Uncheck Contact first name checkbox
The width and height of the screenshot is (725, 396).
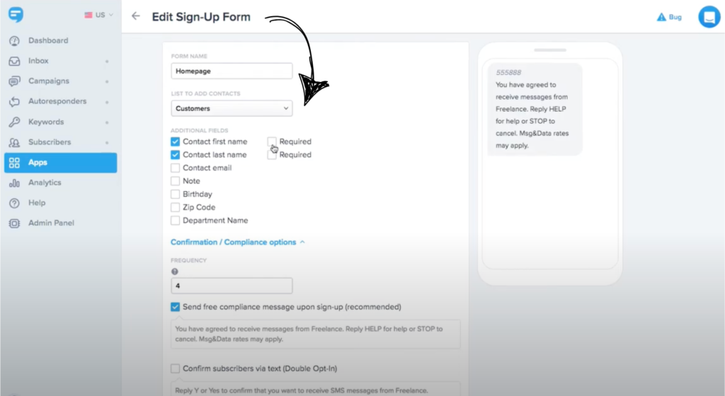coord(176,141)
